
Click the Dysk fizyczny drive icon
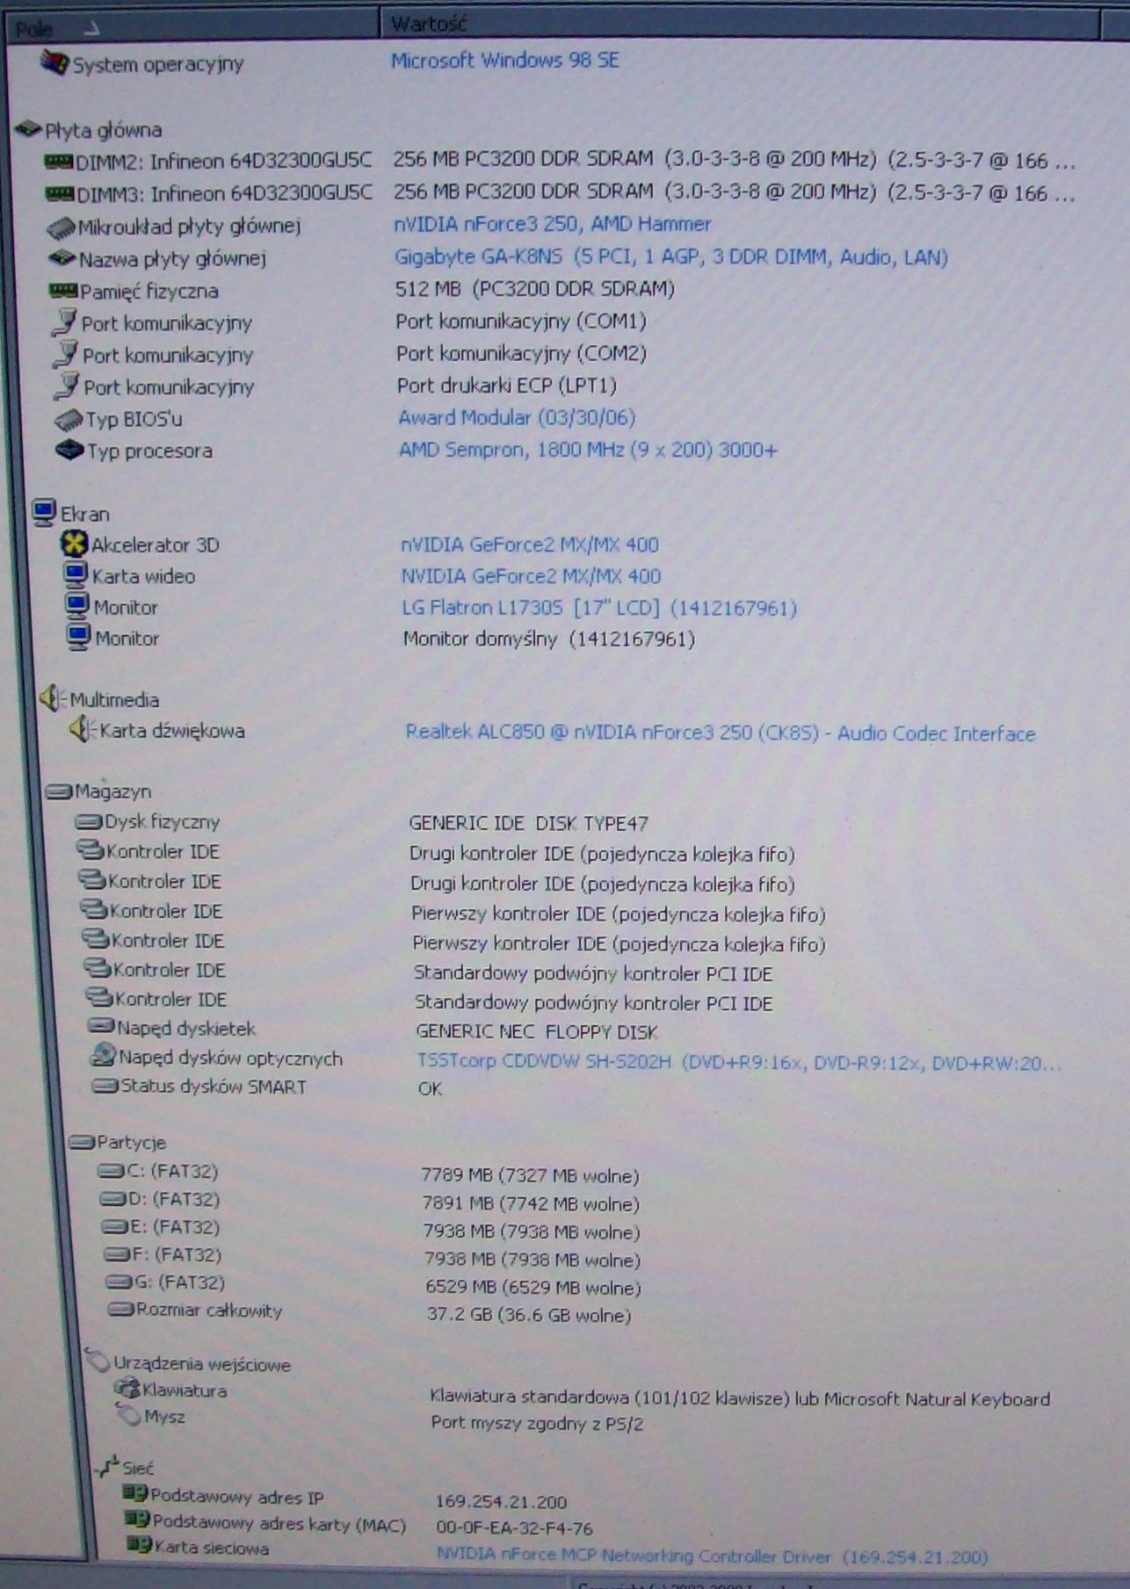(x=88, y=822)
